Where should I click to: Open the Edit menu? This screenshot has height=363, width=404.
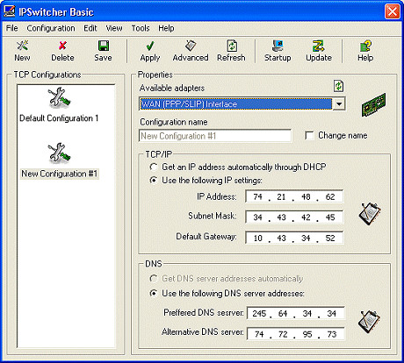(x=90, y=28)
